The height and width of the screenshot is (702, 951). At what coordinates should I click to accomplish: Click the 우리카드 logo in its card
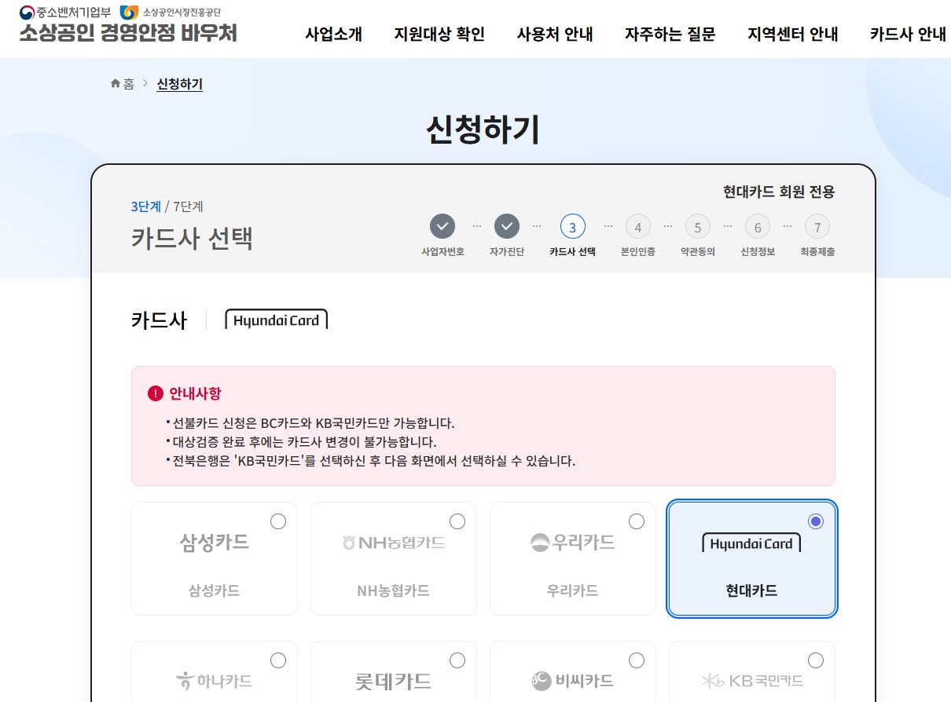[x=573, y=542]
